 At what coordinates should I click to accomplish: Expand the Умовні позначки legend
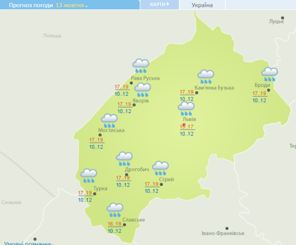(x=28, y=243)
